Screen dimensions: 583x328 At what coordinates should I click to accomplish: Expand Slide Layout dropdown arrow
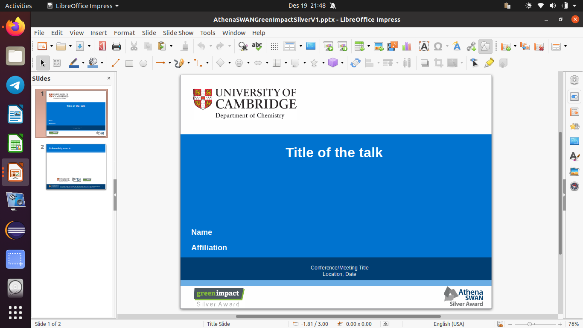[566, 46]
